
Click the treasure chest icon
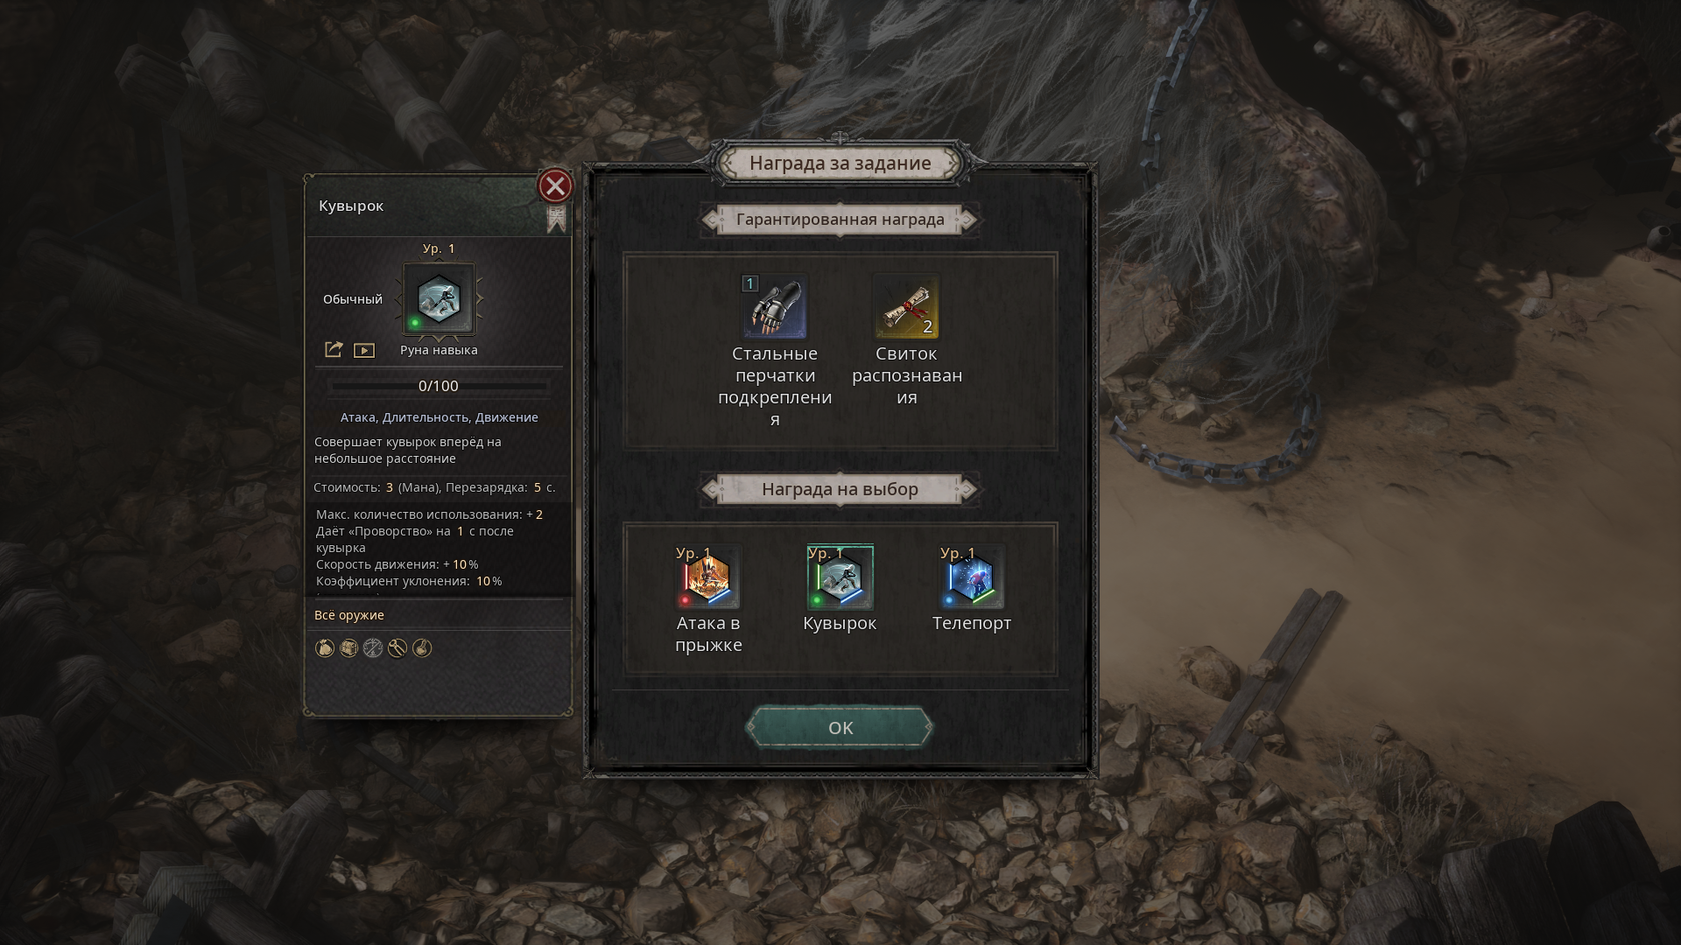click(x=348, y=648)
